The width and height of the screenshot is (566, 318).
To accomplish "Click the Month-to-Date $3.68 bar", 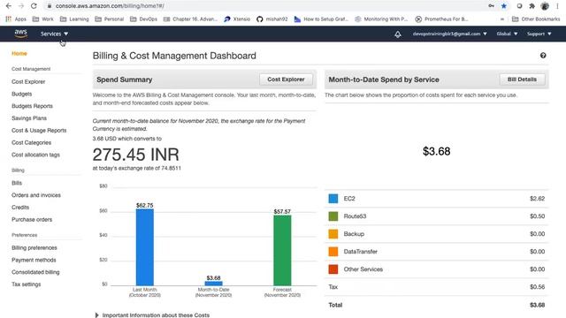I will point(214,284).
